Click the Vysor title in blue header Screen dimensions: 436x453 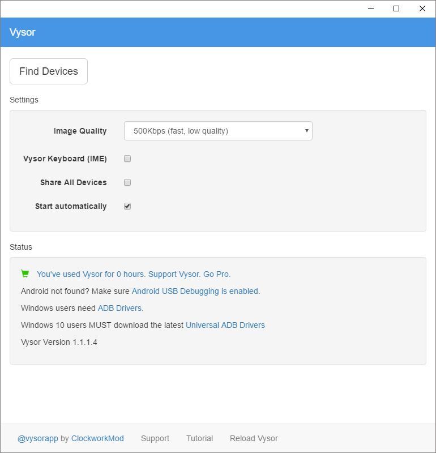point(23,32)
